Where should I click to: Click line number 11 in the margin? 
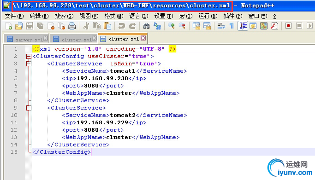[x=14, y=122]
